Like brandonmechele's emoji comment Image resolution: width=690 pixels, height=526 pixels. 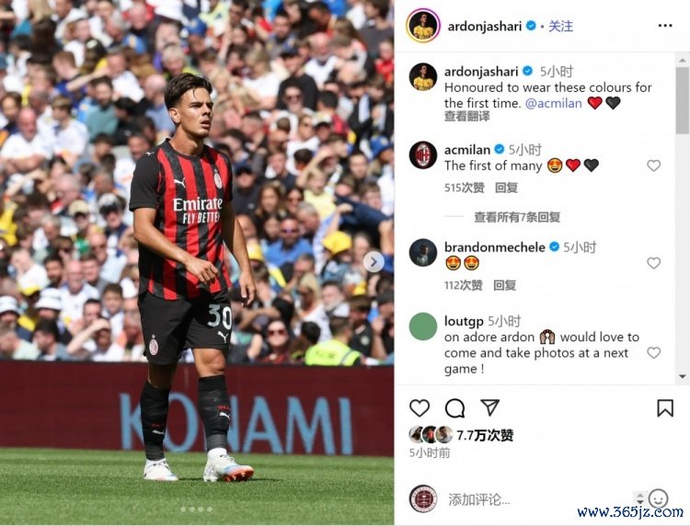[653, 263]
